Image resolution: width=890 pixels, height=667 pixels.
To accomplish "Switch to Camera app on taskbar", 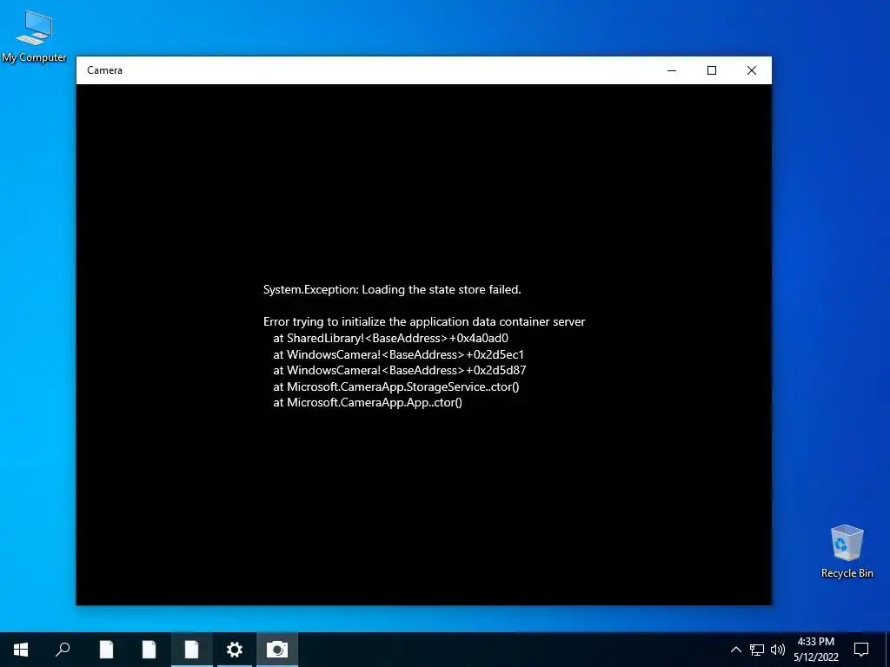I will pos(277,650).
